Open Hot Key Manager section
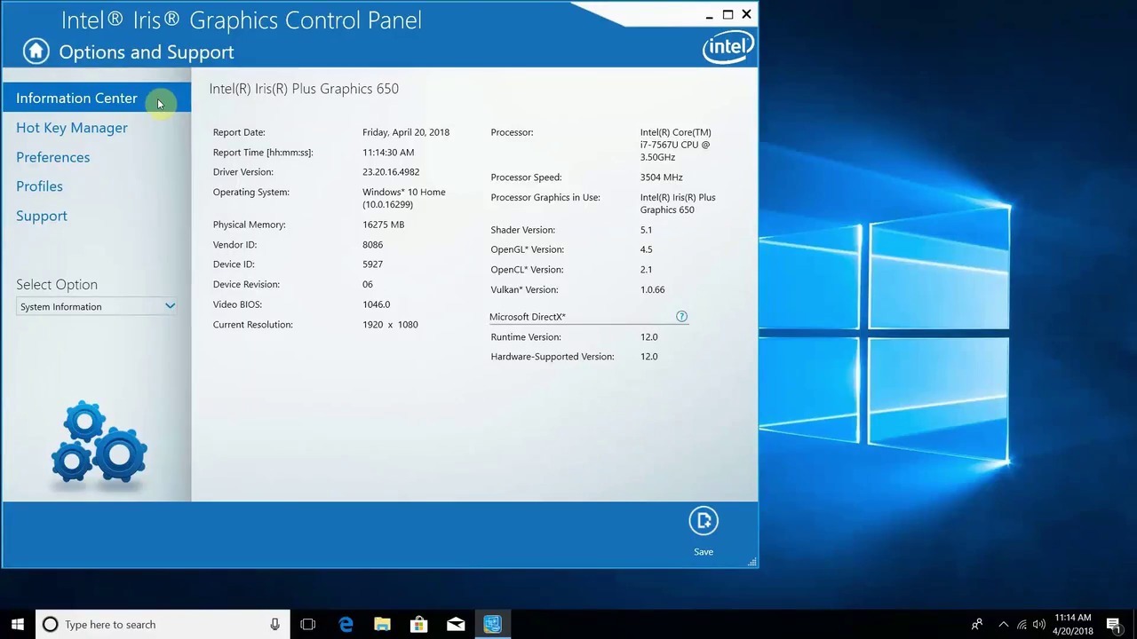The height and width of the screenshot is (639, 1137). (x=72, y=128)
